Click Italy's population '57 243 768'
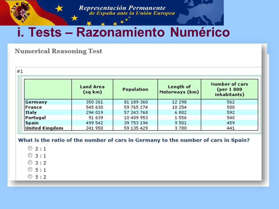 coord(136,113)
